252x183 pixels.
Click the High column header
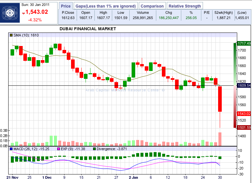coord(103,12)
